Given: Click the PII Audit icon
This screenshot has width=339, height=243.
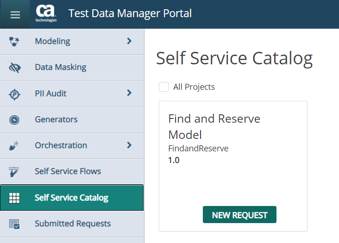Looking at the screenshot, I should pos(14,94).
